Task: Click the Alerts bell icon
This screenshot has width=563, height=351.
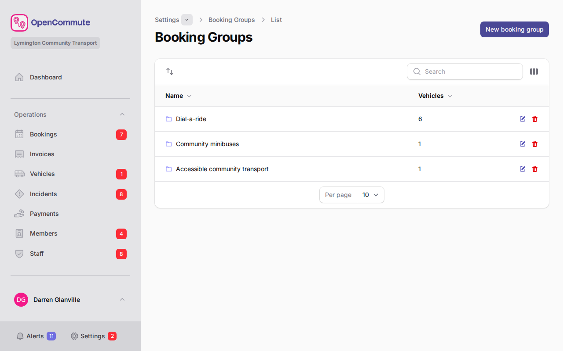Action: [x=20, y=336]
